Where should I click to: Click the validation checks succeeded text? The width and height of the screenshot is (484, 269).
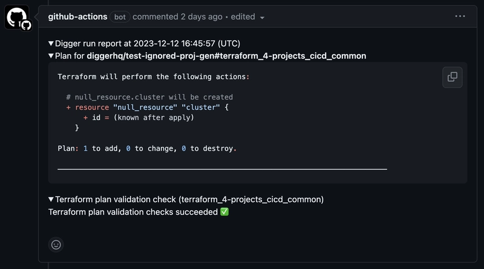pyautogui.click(x=133, y=212)
